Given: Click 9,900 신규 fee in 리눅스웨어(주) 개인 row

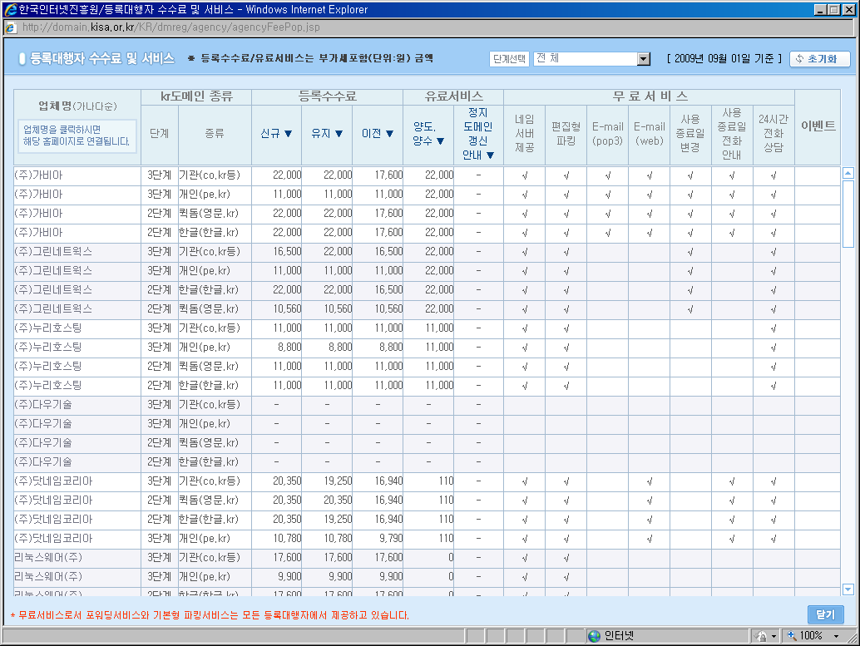Looking at the screenshot, I should pos(289,576).
